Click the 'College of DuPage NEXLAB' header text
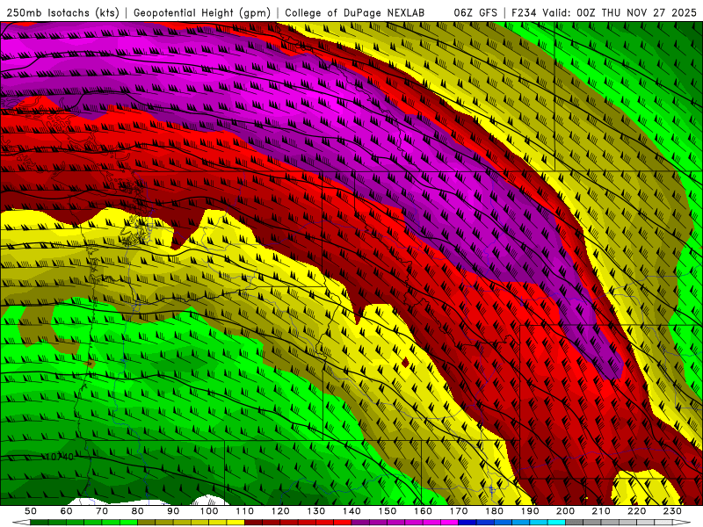Screen dimensions: 703x527 (x=354, y=12)
